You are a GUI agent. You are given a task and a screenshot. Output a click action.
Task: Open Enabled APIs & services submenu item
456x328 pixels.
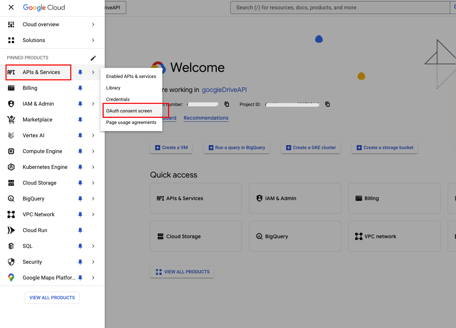pyautogui.click(x=131, y=77)
